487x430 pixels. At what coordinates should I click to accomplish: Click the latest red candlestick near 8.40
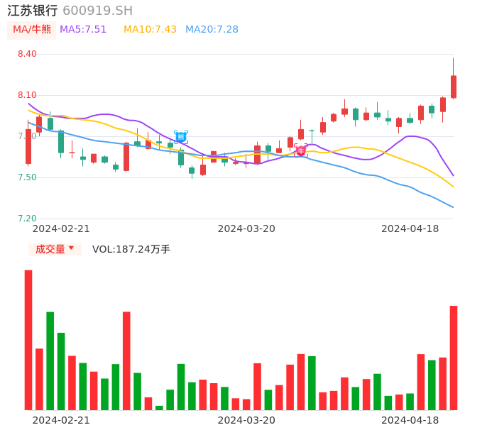tap(454, 87)
